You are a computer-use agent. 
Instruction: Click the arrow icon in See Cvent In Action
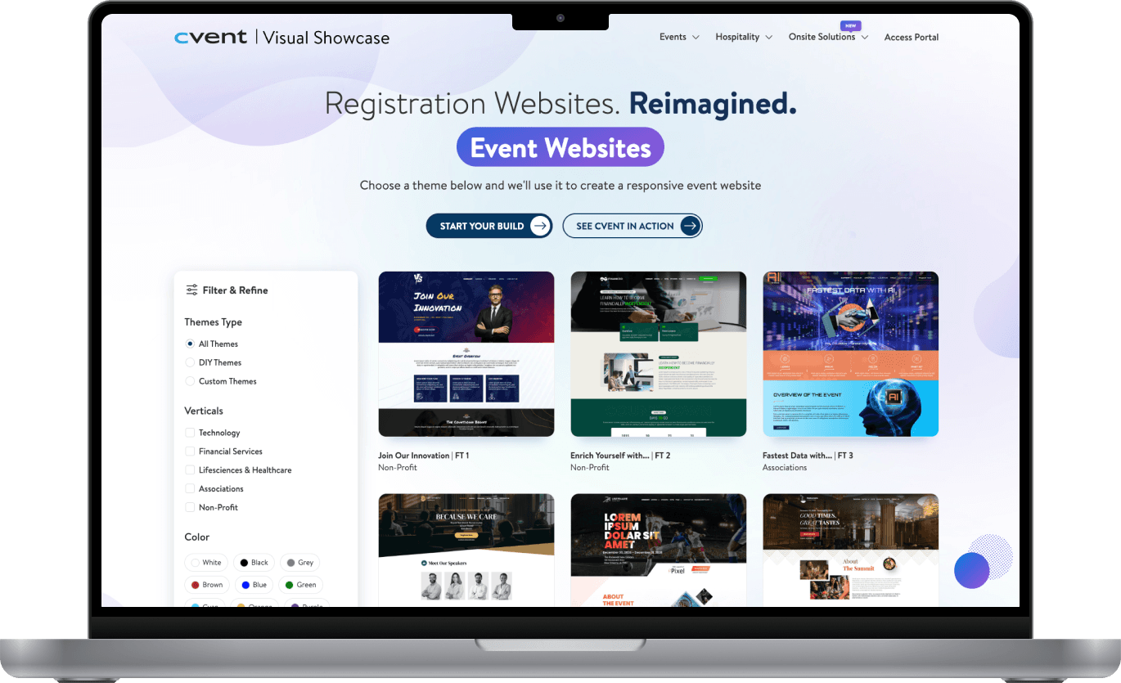[690, 227]
